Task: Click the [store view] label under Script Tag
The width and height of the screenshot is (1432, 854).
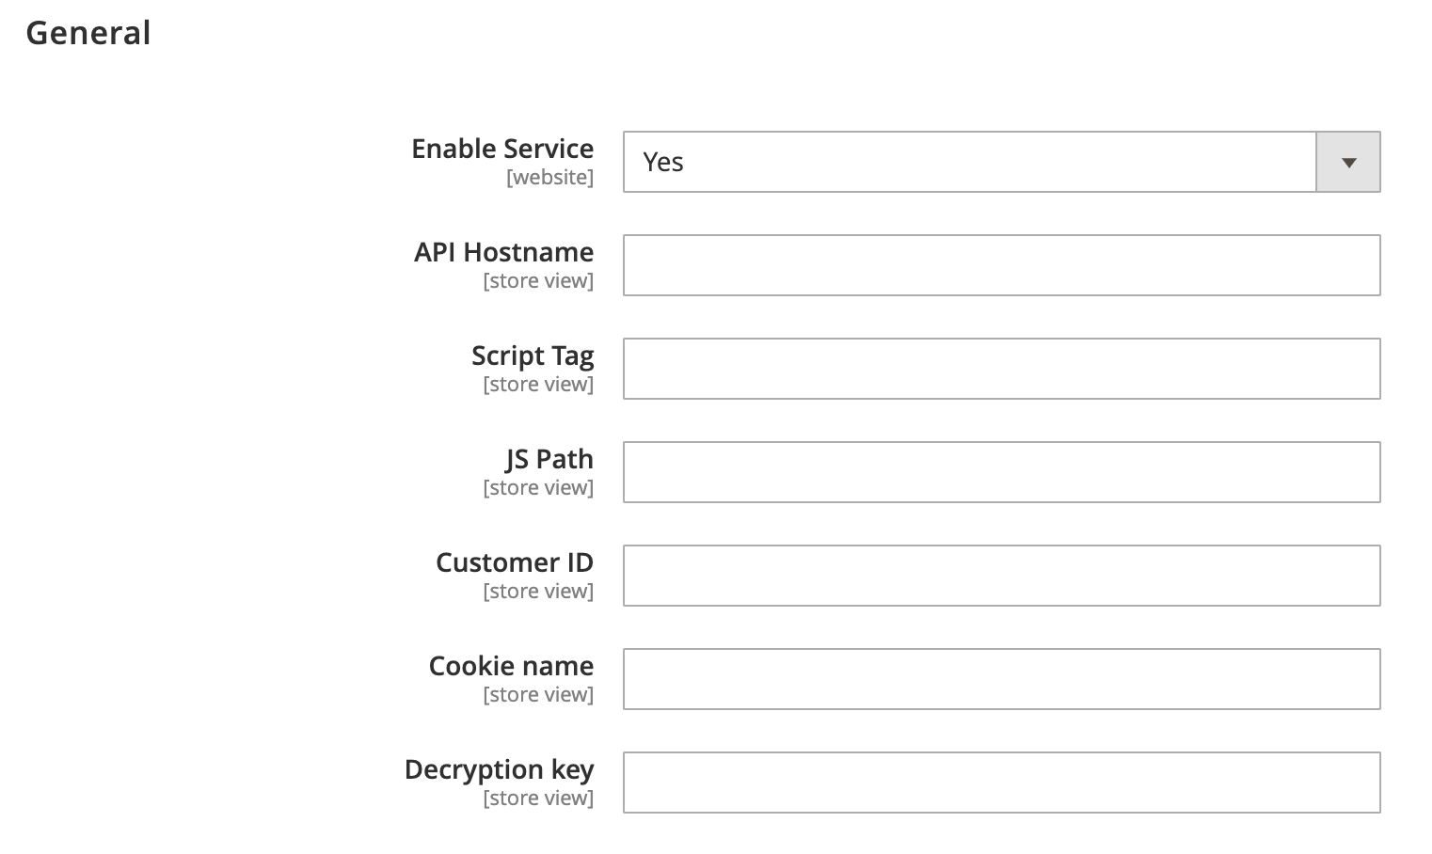Action: click(x=537, y=384)
